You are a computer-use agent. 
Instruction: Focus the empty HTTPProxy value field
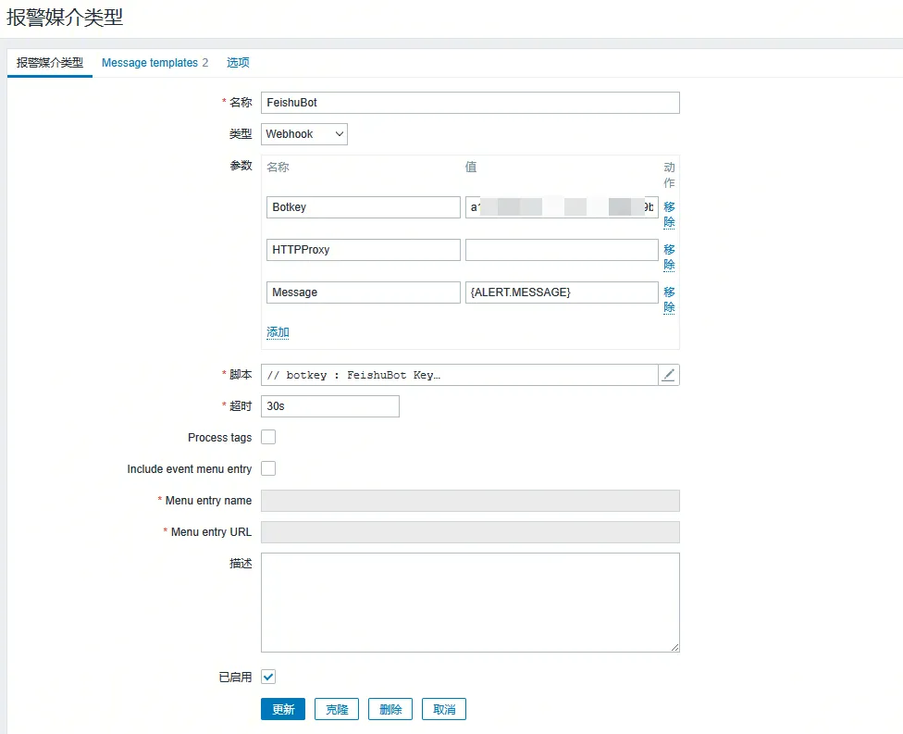click(x=562, y=250)
